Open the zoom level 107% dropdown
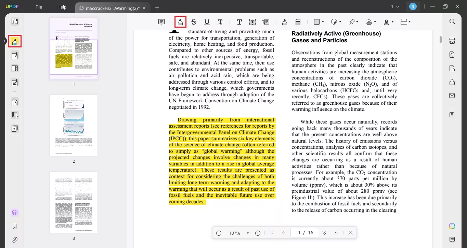This screenshot has width=467, height=248. [x=248, y=233]
